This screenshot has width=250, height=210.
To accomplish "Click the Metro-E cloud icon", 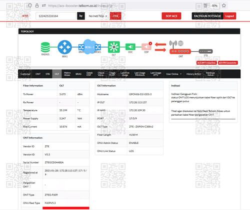I will 89,47.
